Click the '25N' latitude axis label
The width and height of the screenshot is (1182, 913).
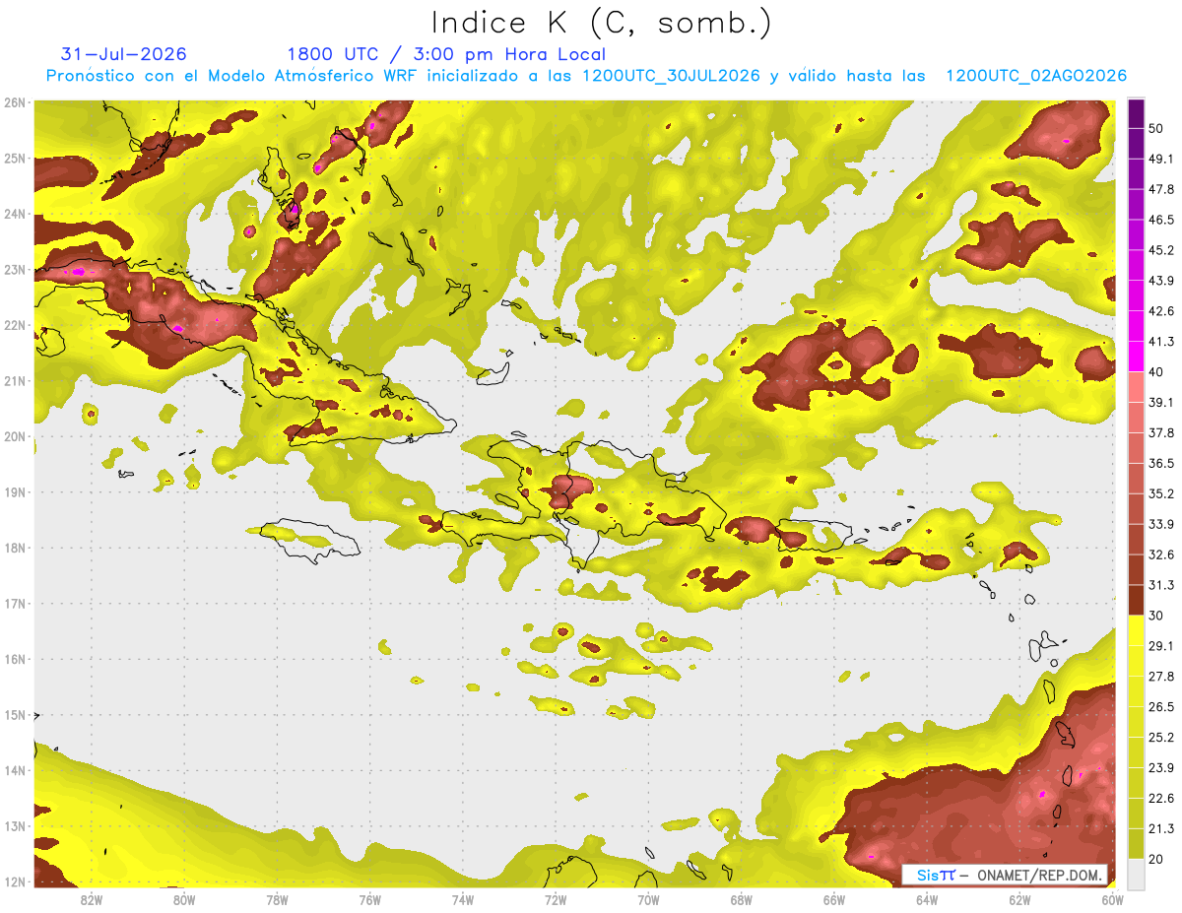pyautogui.click(x=15, y=159)
